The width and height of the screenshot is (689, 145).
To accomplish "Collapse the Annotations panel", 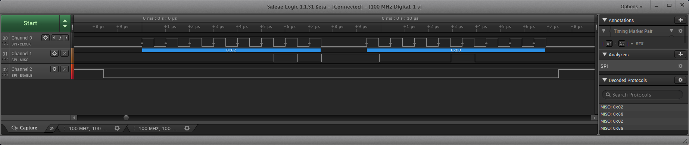I will (x=605, y=20).
